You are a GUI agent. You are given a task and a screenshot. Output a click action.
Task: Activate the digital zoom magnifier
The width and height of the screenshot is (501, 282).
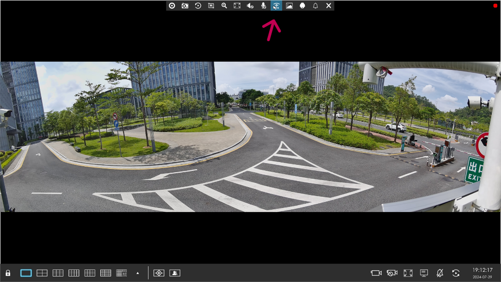point(224,6)
